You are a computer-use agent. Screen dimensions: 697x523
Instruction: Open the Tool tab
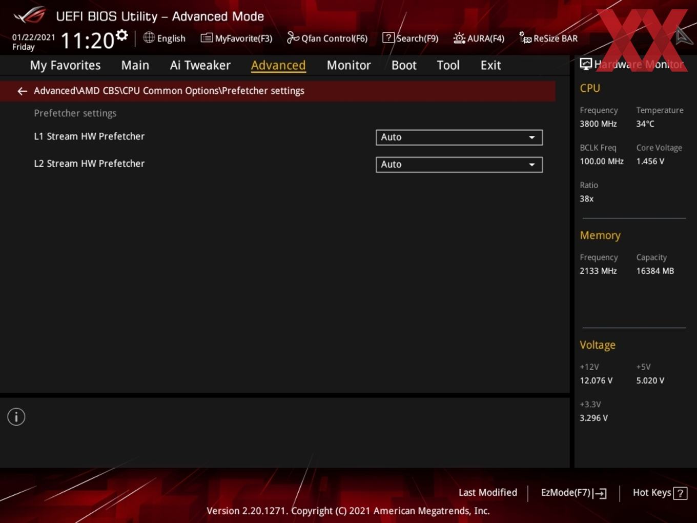pos(448,65)
